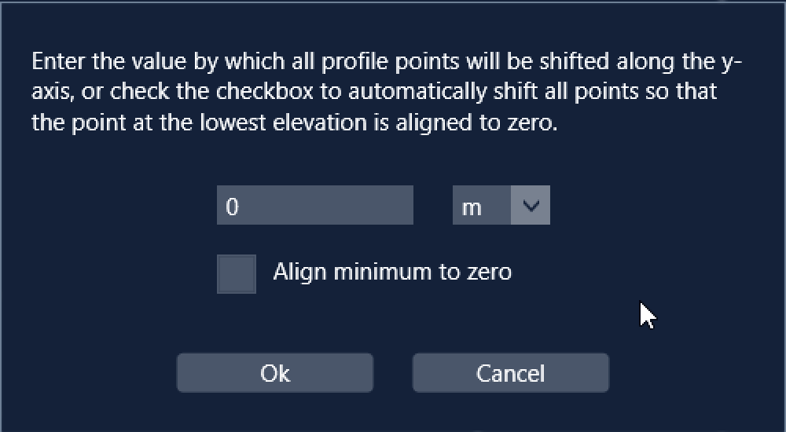The width and height of the screenshot is (786, 432).
Task: Click the Ok button
Action: click(x=274, y=373)
